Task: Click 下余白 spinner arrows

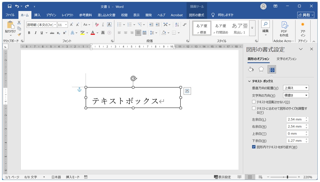Action: [x=307, y=141]
